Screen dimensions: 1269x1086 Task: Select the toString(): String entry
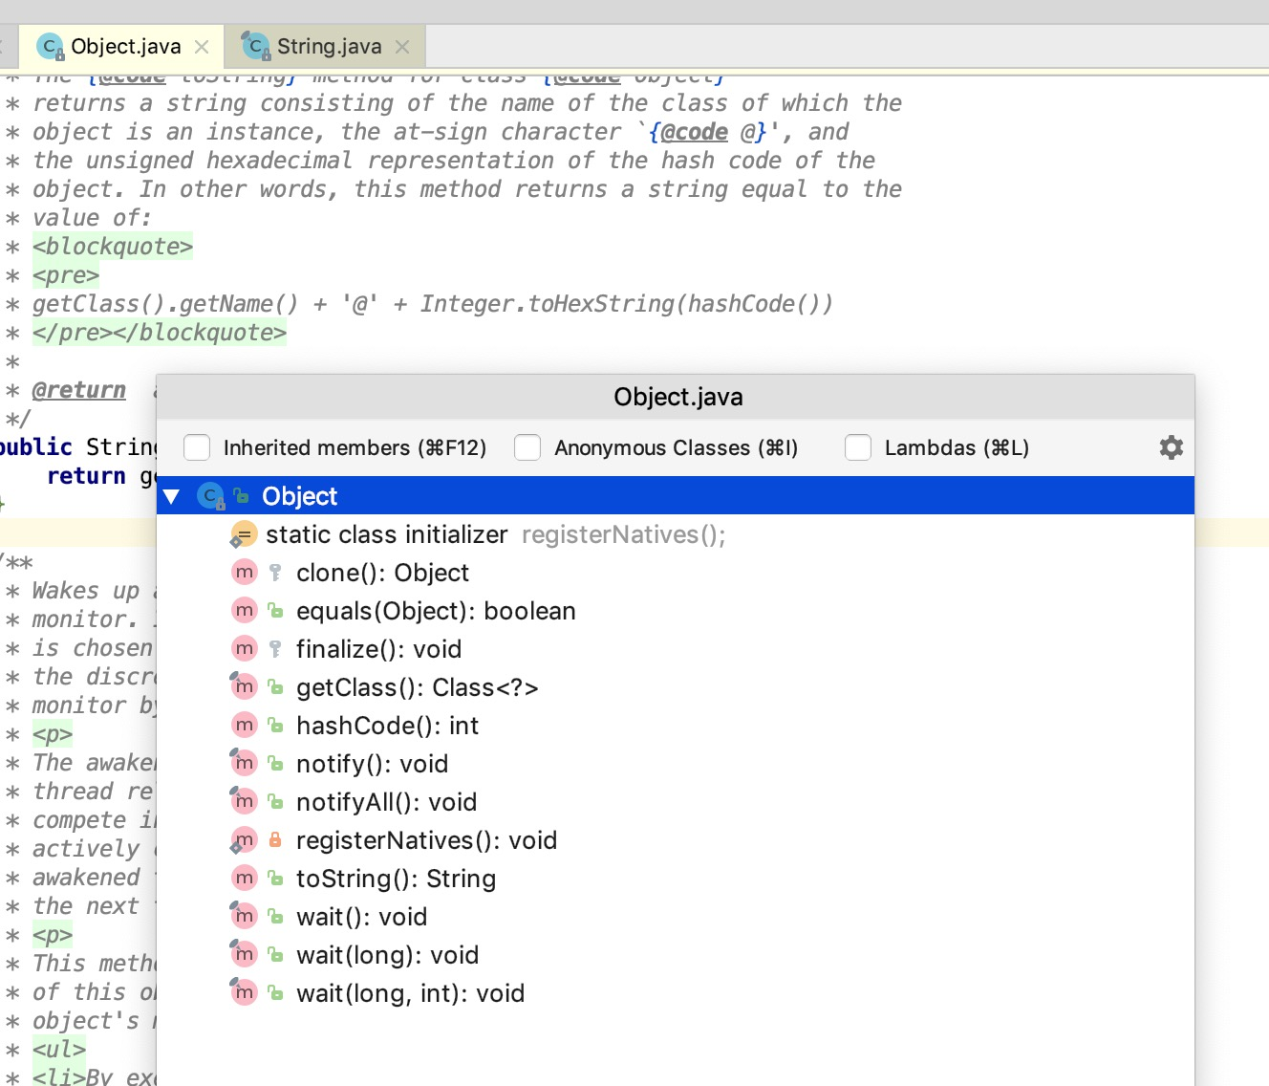[x=397, y=878]
